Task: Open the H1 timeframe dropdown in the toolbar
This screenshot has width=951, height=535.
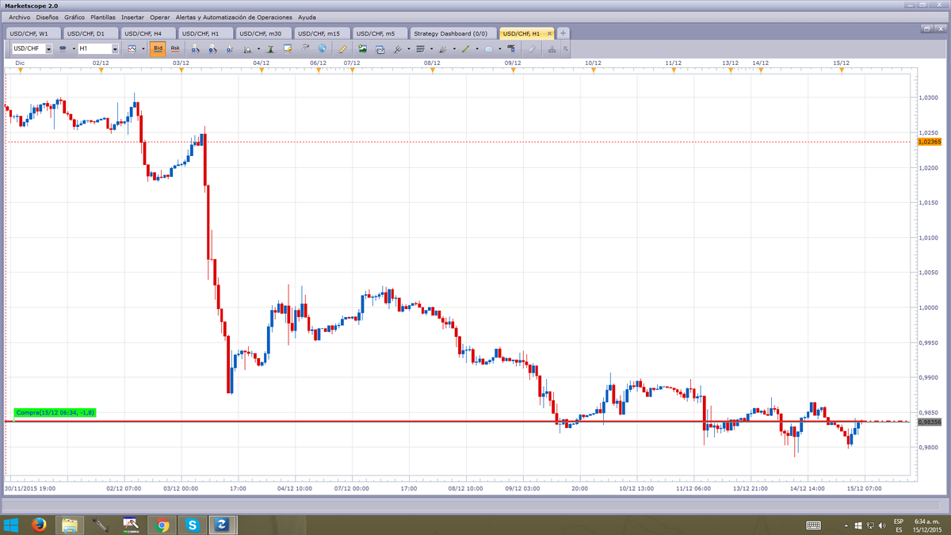Action: (x=115, y=49)
